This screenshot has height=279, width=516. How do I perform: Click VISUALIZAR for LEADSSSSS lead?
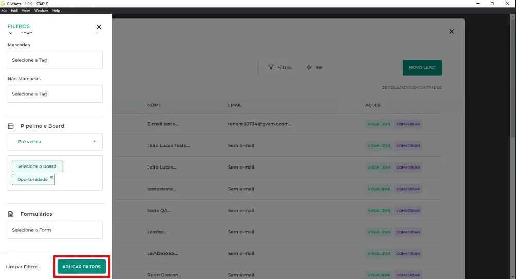(x=379, y=254)
